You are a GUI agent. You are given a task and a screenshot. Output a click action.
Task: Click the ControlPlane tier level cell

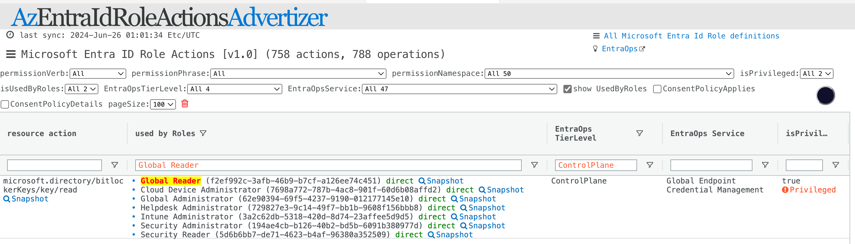[x=579, y=181]
